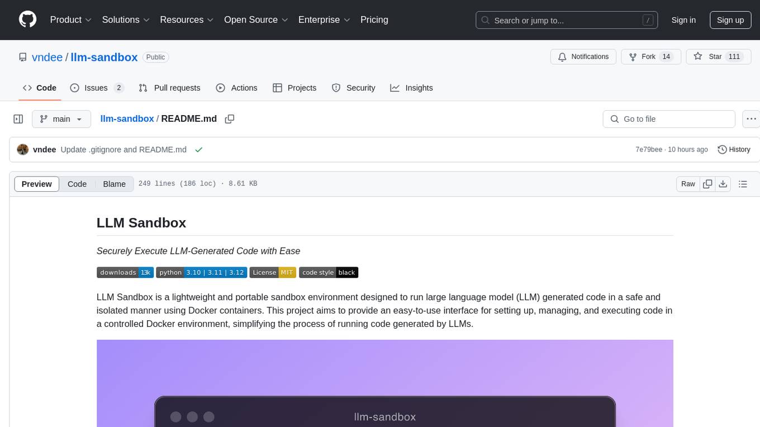Click the python versions badge

point(201,273)
